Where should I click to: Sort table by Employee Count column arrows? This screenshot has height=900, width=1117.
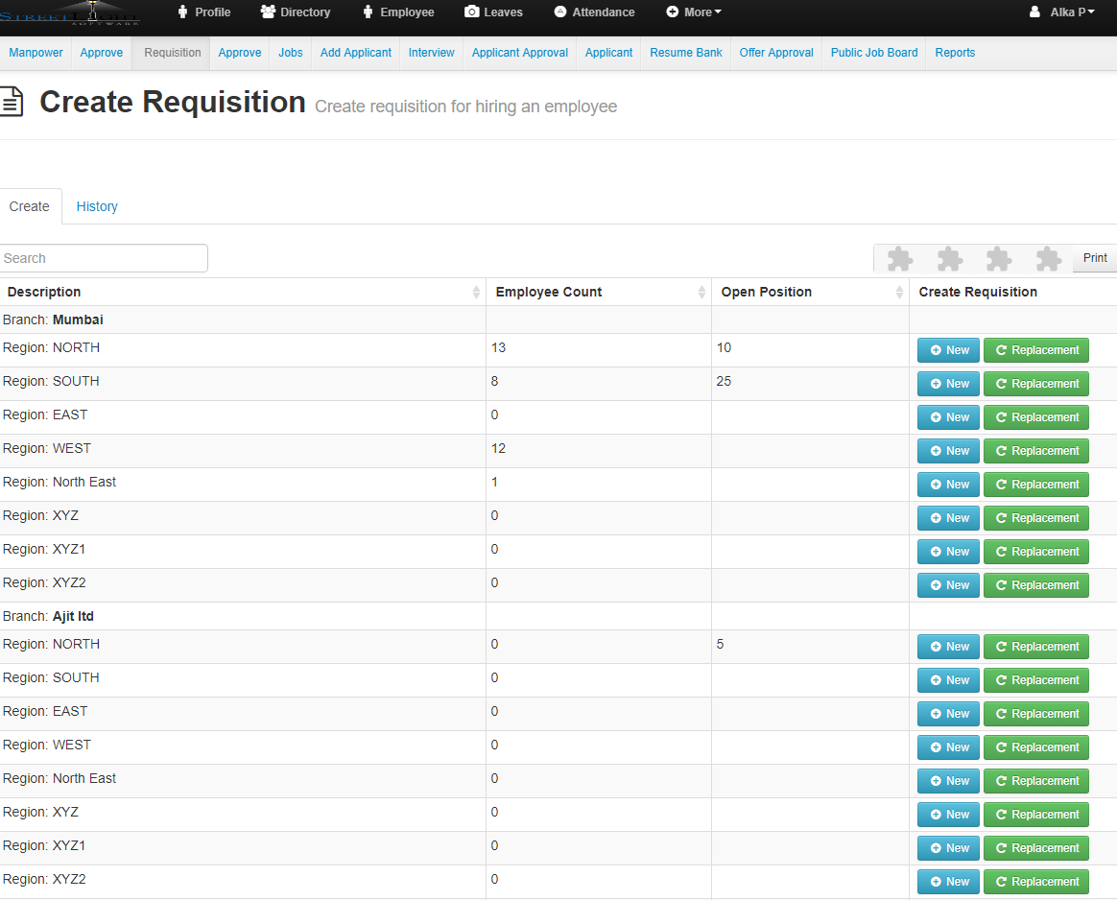tap(701, 293)
